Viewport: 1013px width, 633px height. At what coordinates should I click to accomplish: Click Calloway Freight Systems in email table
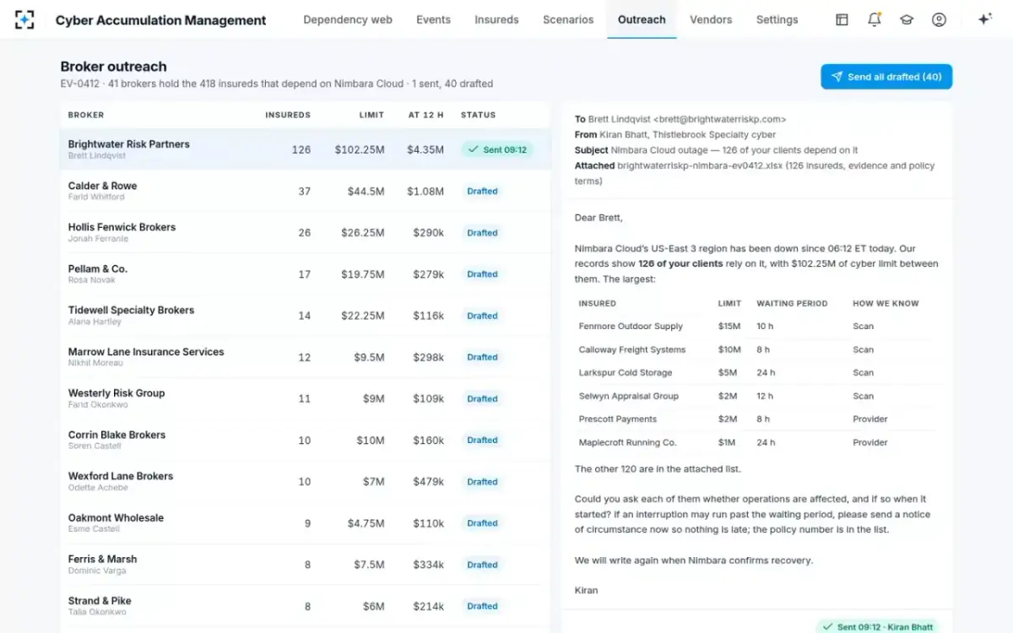tap(632, 349)
